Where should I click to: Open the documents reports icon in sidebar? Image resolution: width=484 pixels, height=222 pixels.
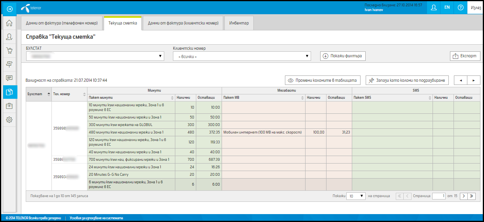[9, 92]
